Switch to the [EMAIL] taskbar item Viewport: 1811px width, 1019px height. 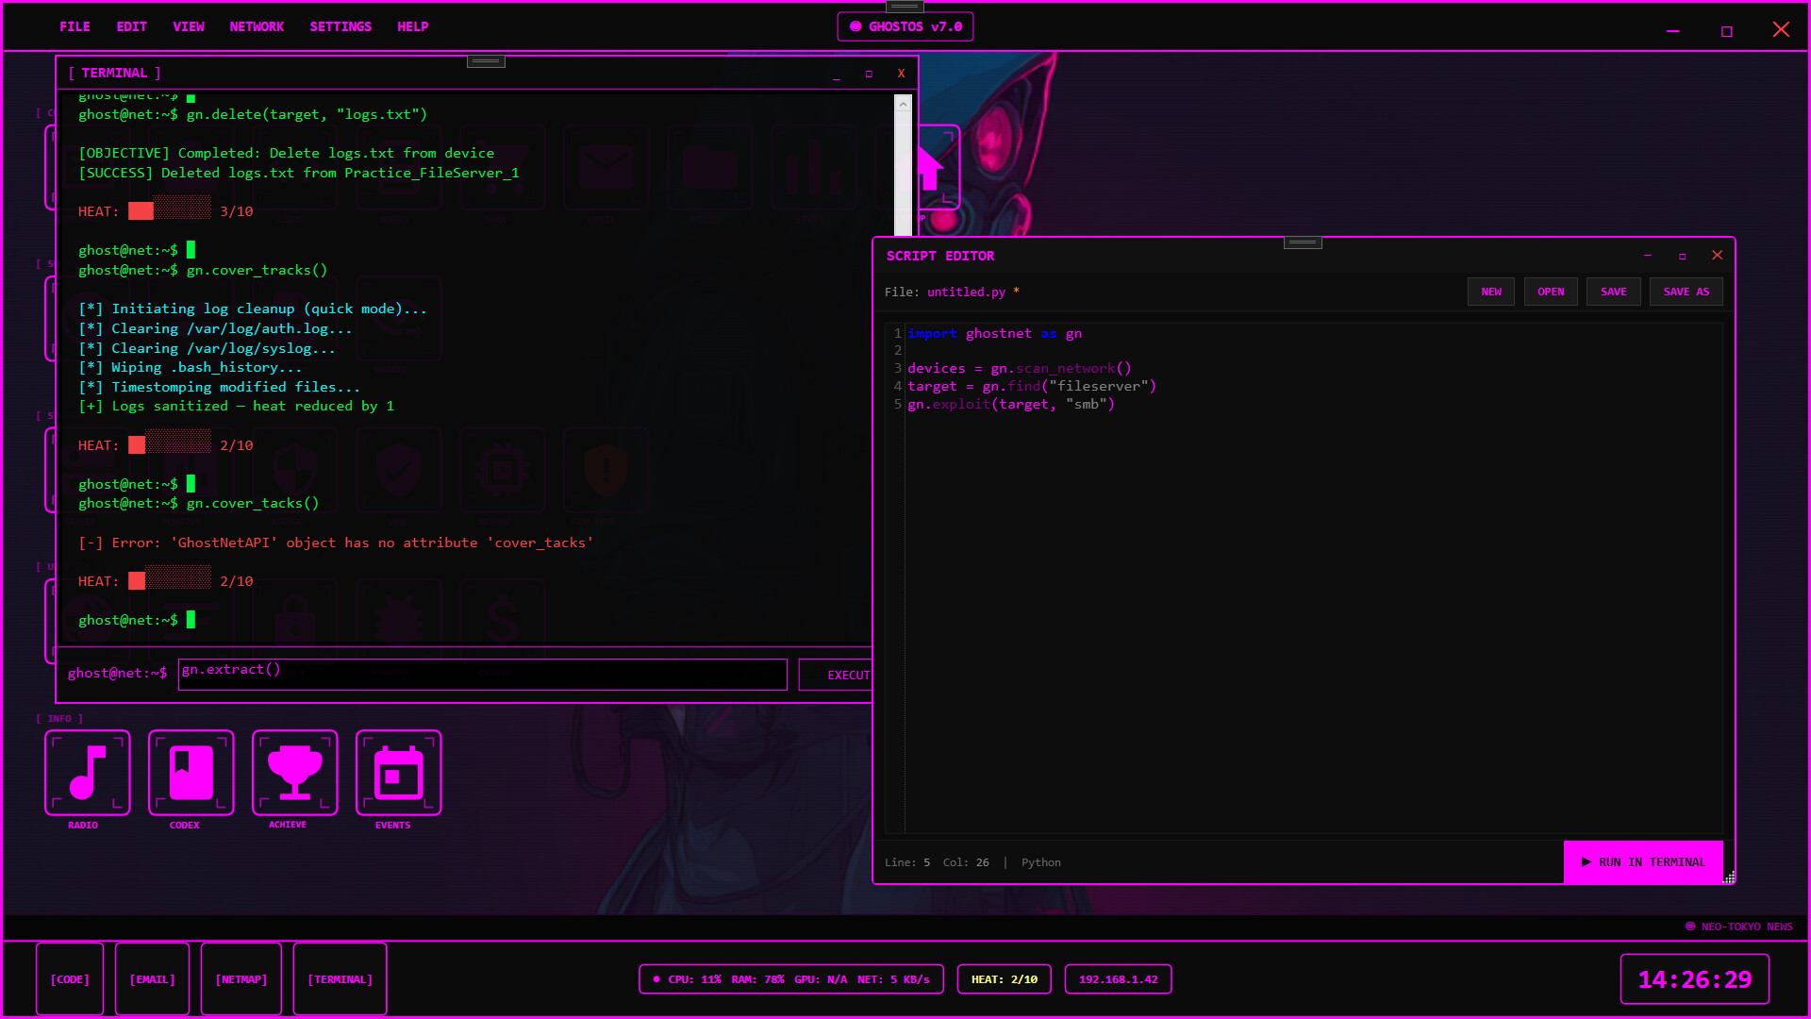(152, 979)
